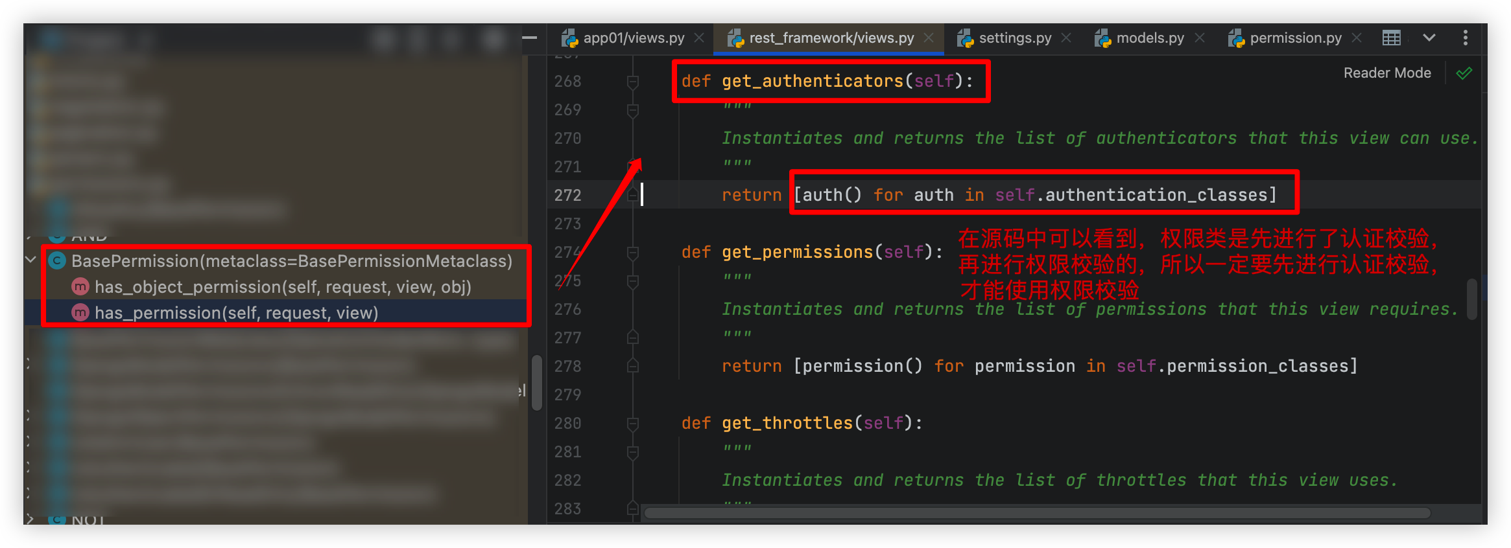
Task: Click the editor vertical scrollbar thumb
Action: coord(1471,299)
